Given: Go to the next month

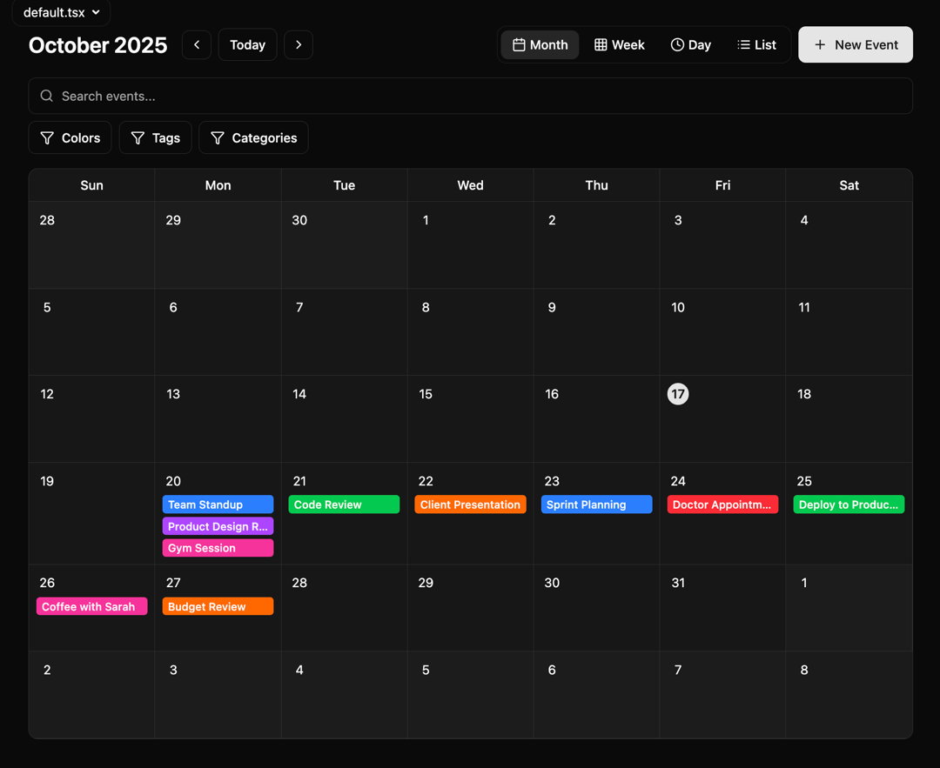Looking at the screenshot, I should [x=299, y=45].
